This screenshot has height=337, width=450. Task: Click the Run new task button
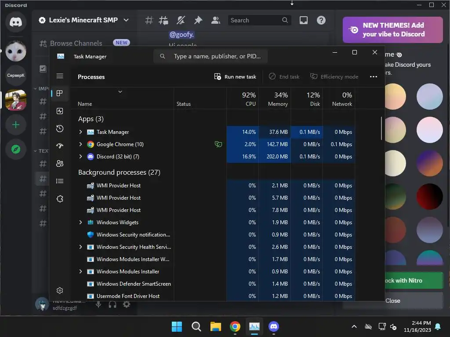point(235,76)
